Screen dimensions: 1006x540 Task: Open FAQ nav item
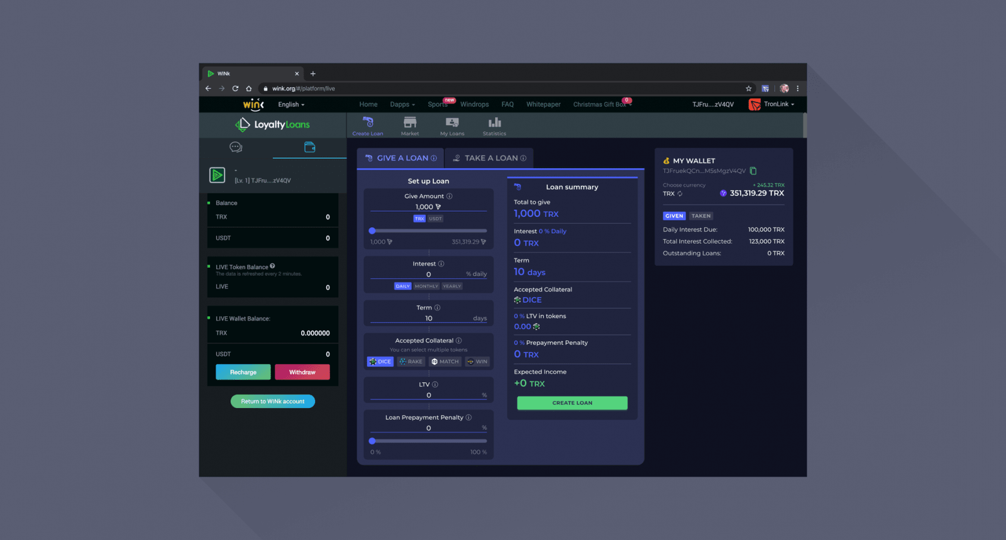pyautogui.click(x=507, y=105)
